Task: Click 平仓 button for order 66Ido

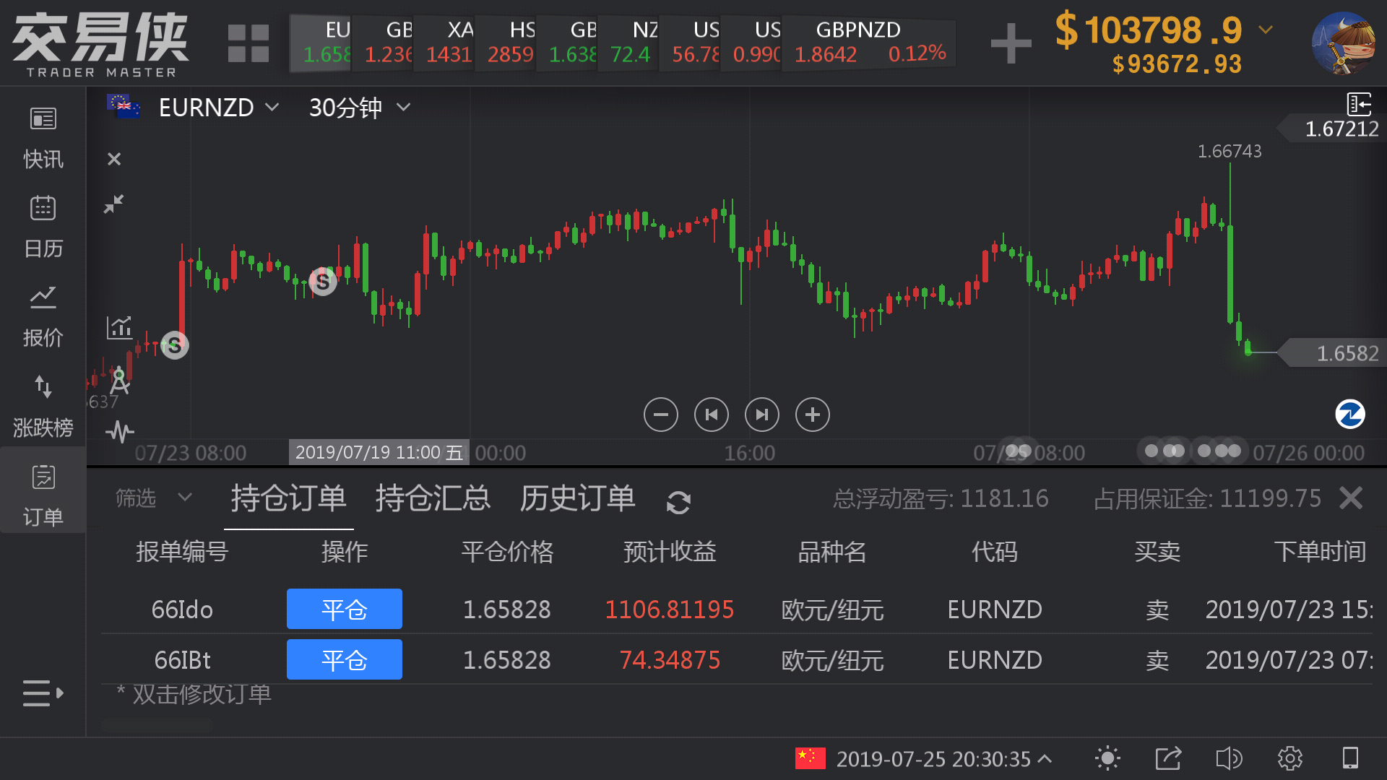Action: (x=344, y=609)
